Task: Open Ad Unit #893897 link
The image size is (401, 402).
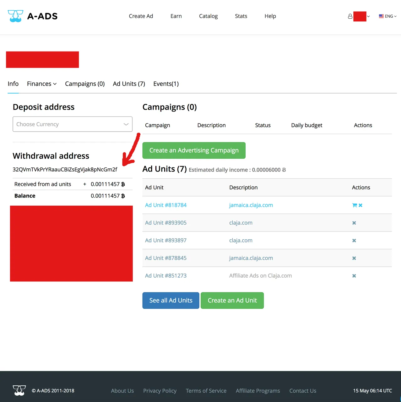Action: click(x=166, y=240)
